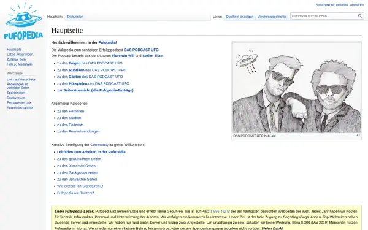Open the Hauptseite tab
The height and width of the screenshot is (230, 368).
point(55,17)
